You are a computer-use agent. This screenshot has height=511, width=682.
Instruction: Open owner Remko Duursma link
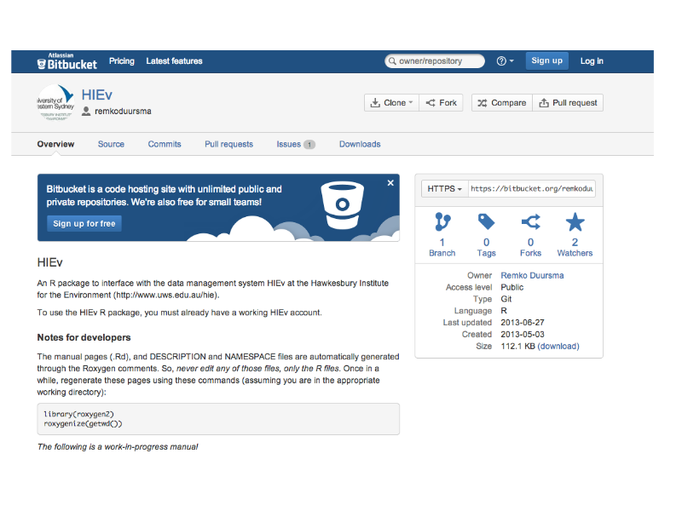[532, 275]
